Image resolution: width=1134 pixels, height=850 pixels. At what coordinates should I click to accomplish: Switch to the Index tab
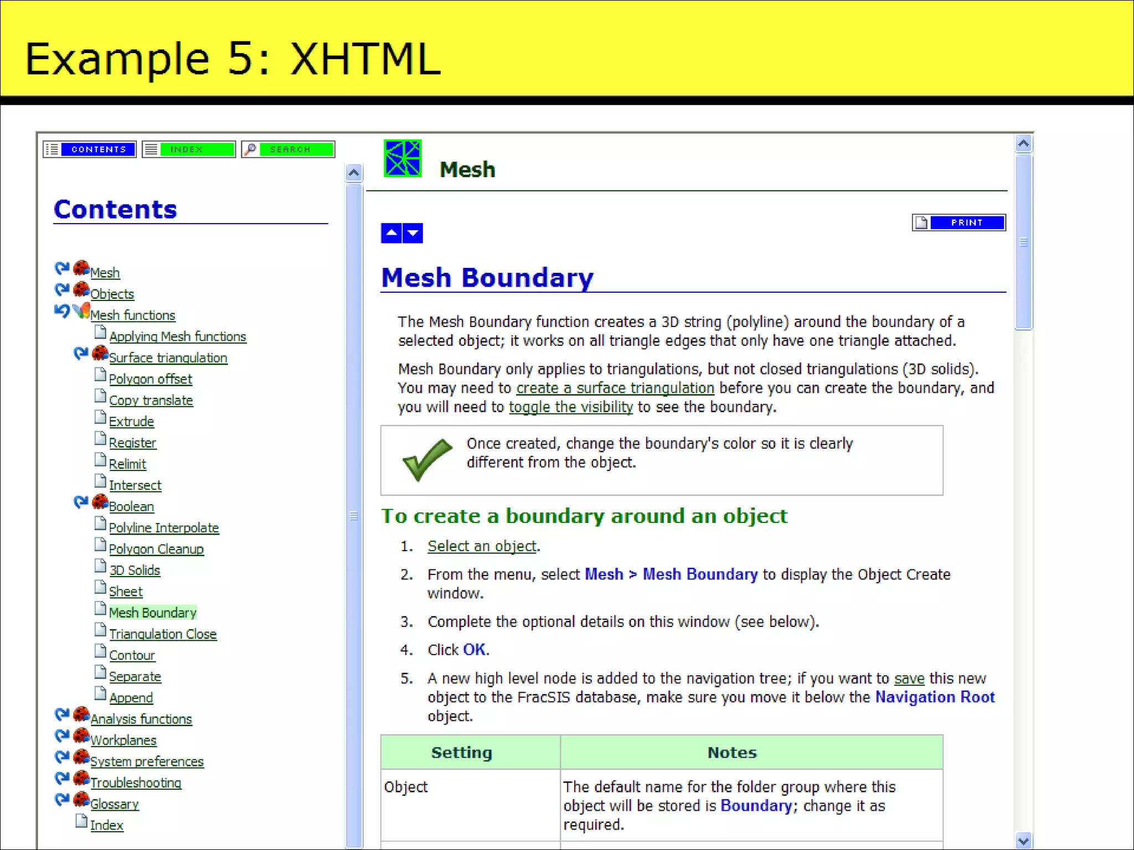point(196,149)
